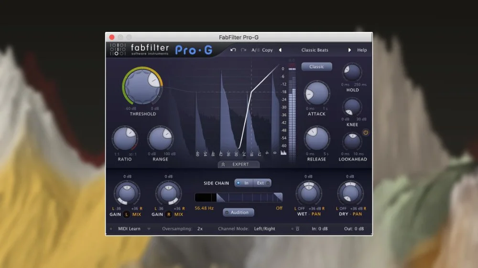This screenshot has width=478, height=268.
Task: Toggle the Lookahead power button
Action: tap(366, 132)
